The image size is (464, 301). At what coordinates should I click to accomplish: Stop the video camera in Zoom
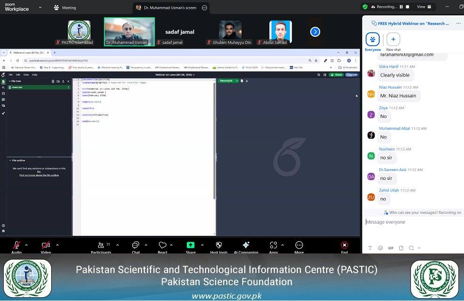point(45,246)
